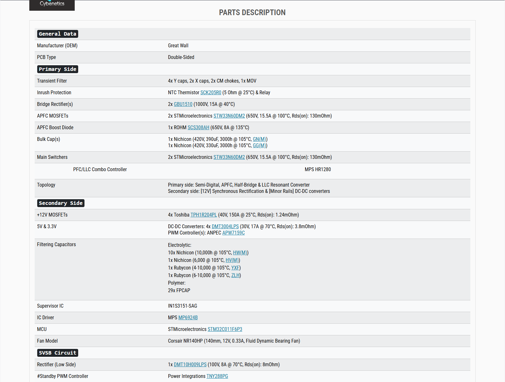Open the ROHM SCS308AH diode link
Viewport: 505px width, 382px height.
tap(198, 128)
